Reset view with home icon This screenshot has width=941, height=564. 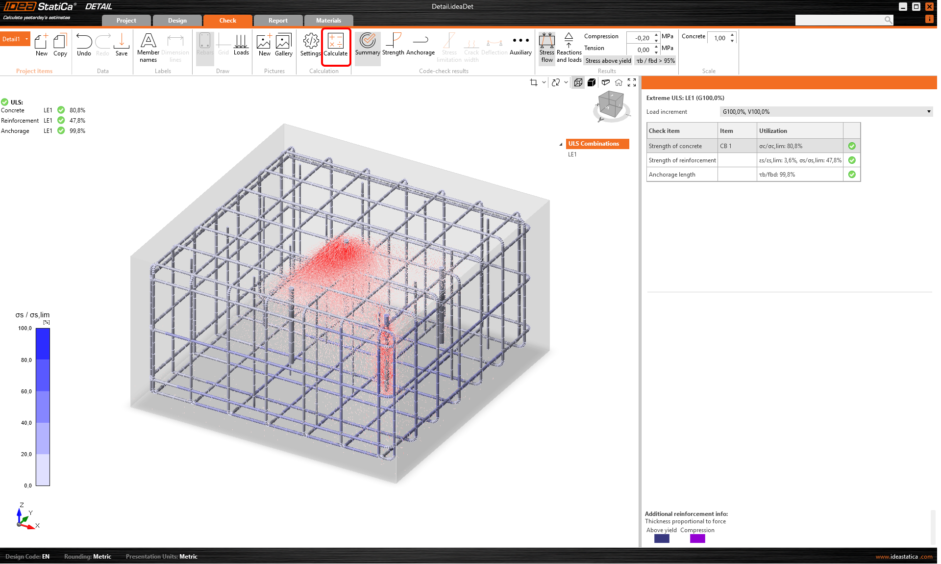click(x=619, y=82)
